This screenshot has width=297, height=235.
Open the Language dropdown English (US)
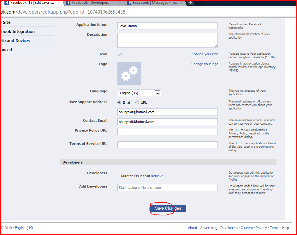pyautogui.click(x=140, y=93)
